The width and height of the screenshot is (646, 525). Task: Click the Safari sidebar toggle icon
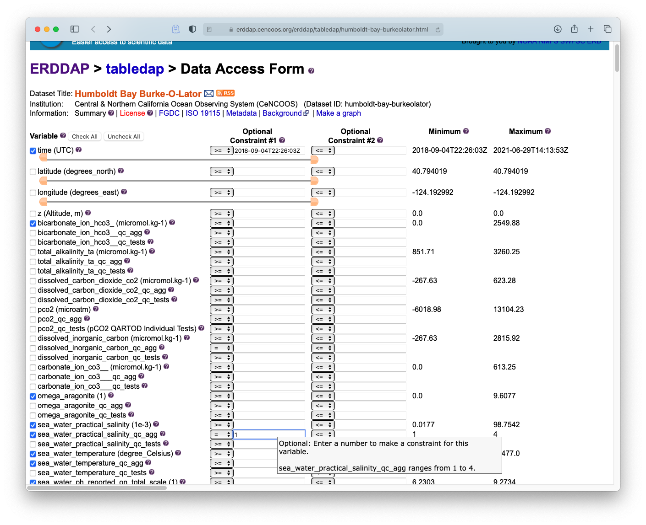click(75, 29)
